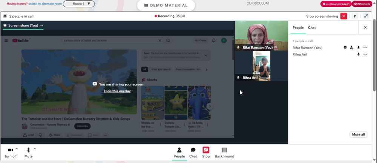Click Live Classroom Support button
The width and height of the screenshot is (377, 163).
click(336, 4)
